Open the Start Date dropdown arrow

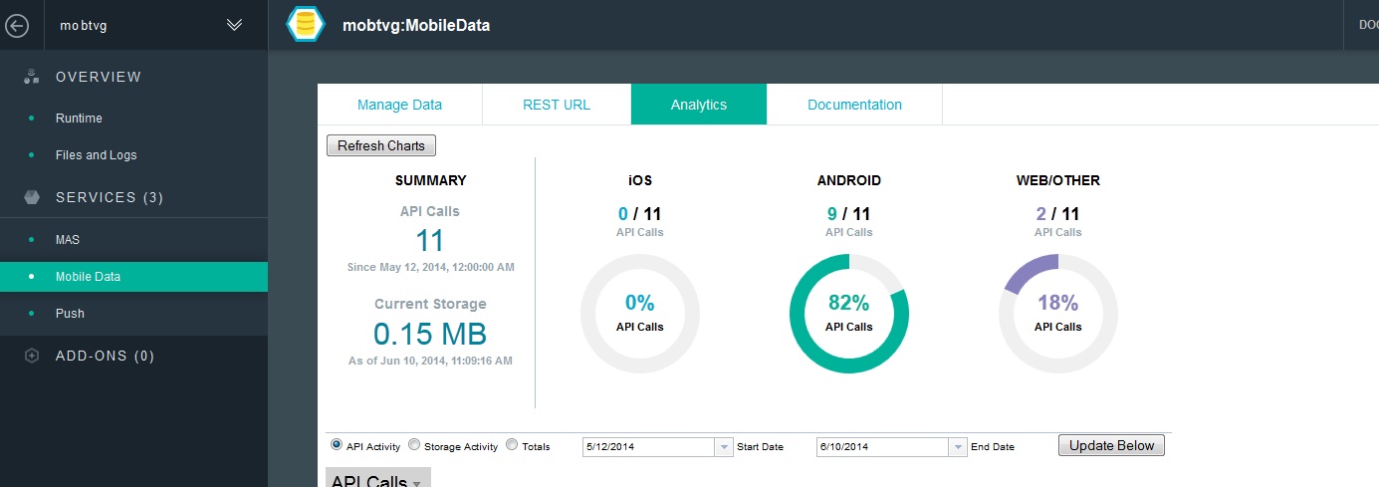coord(724,447)
